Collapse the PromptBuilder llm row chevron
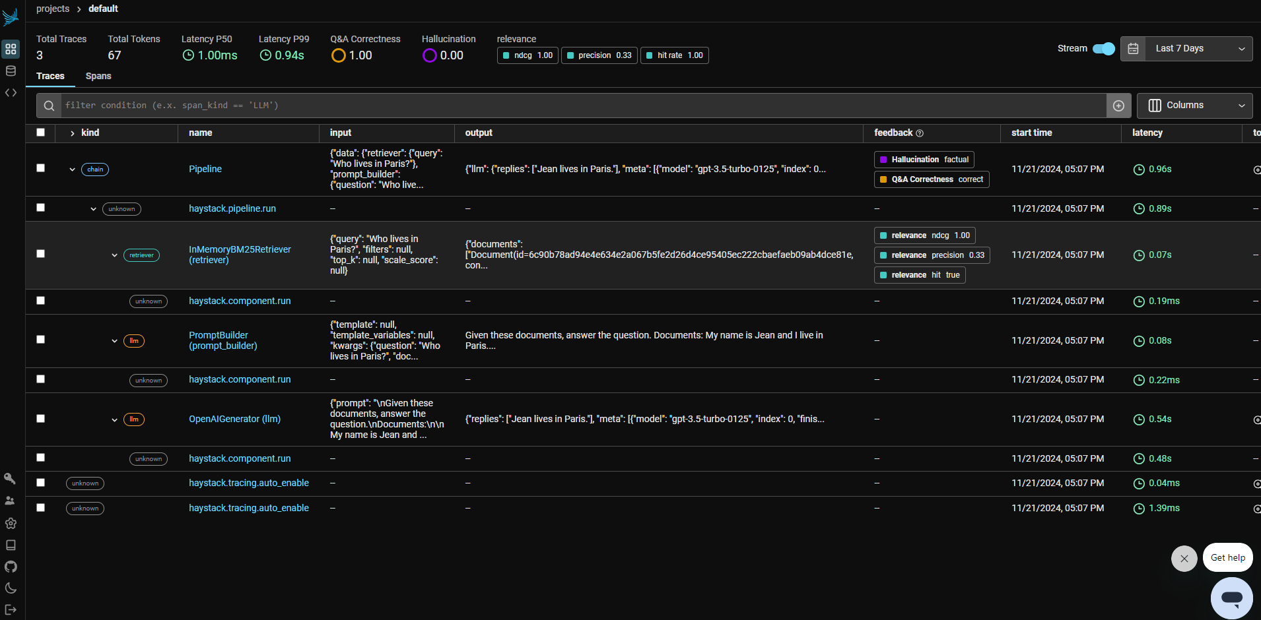 [114, 341]
